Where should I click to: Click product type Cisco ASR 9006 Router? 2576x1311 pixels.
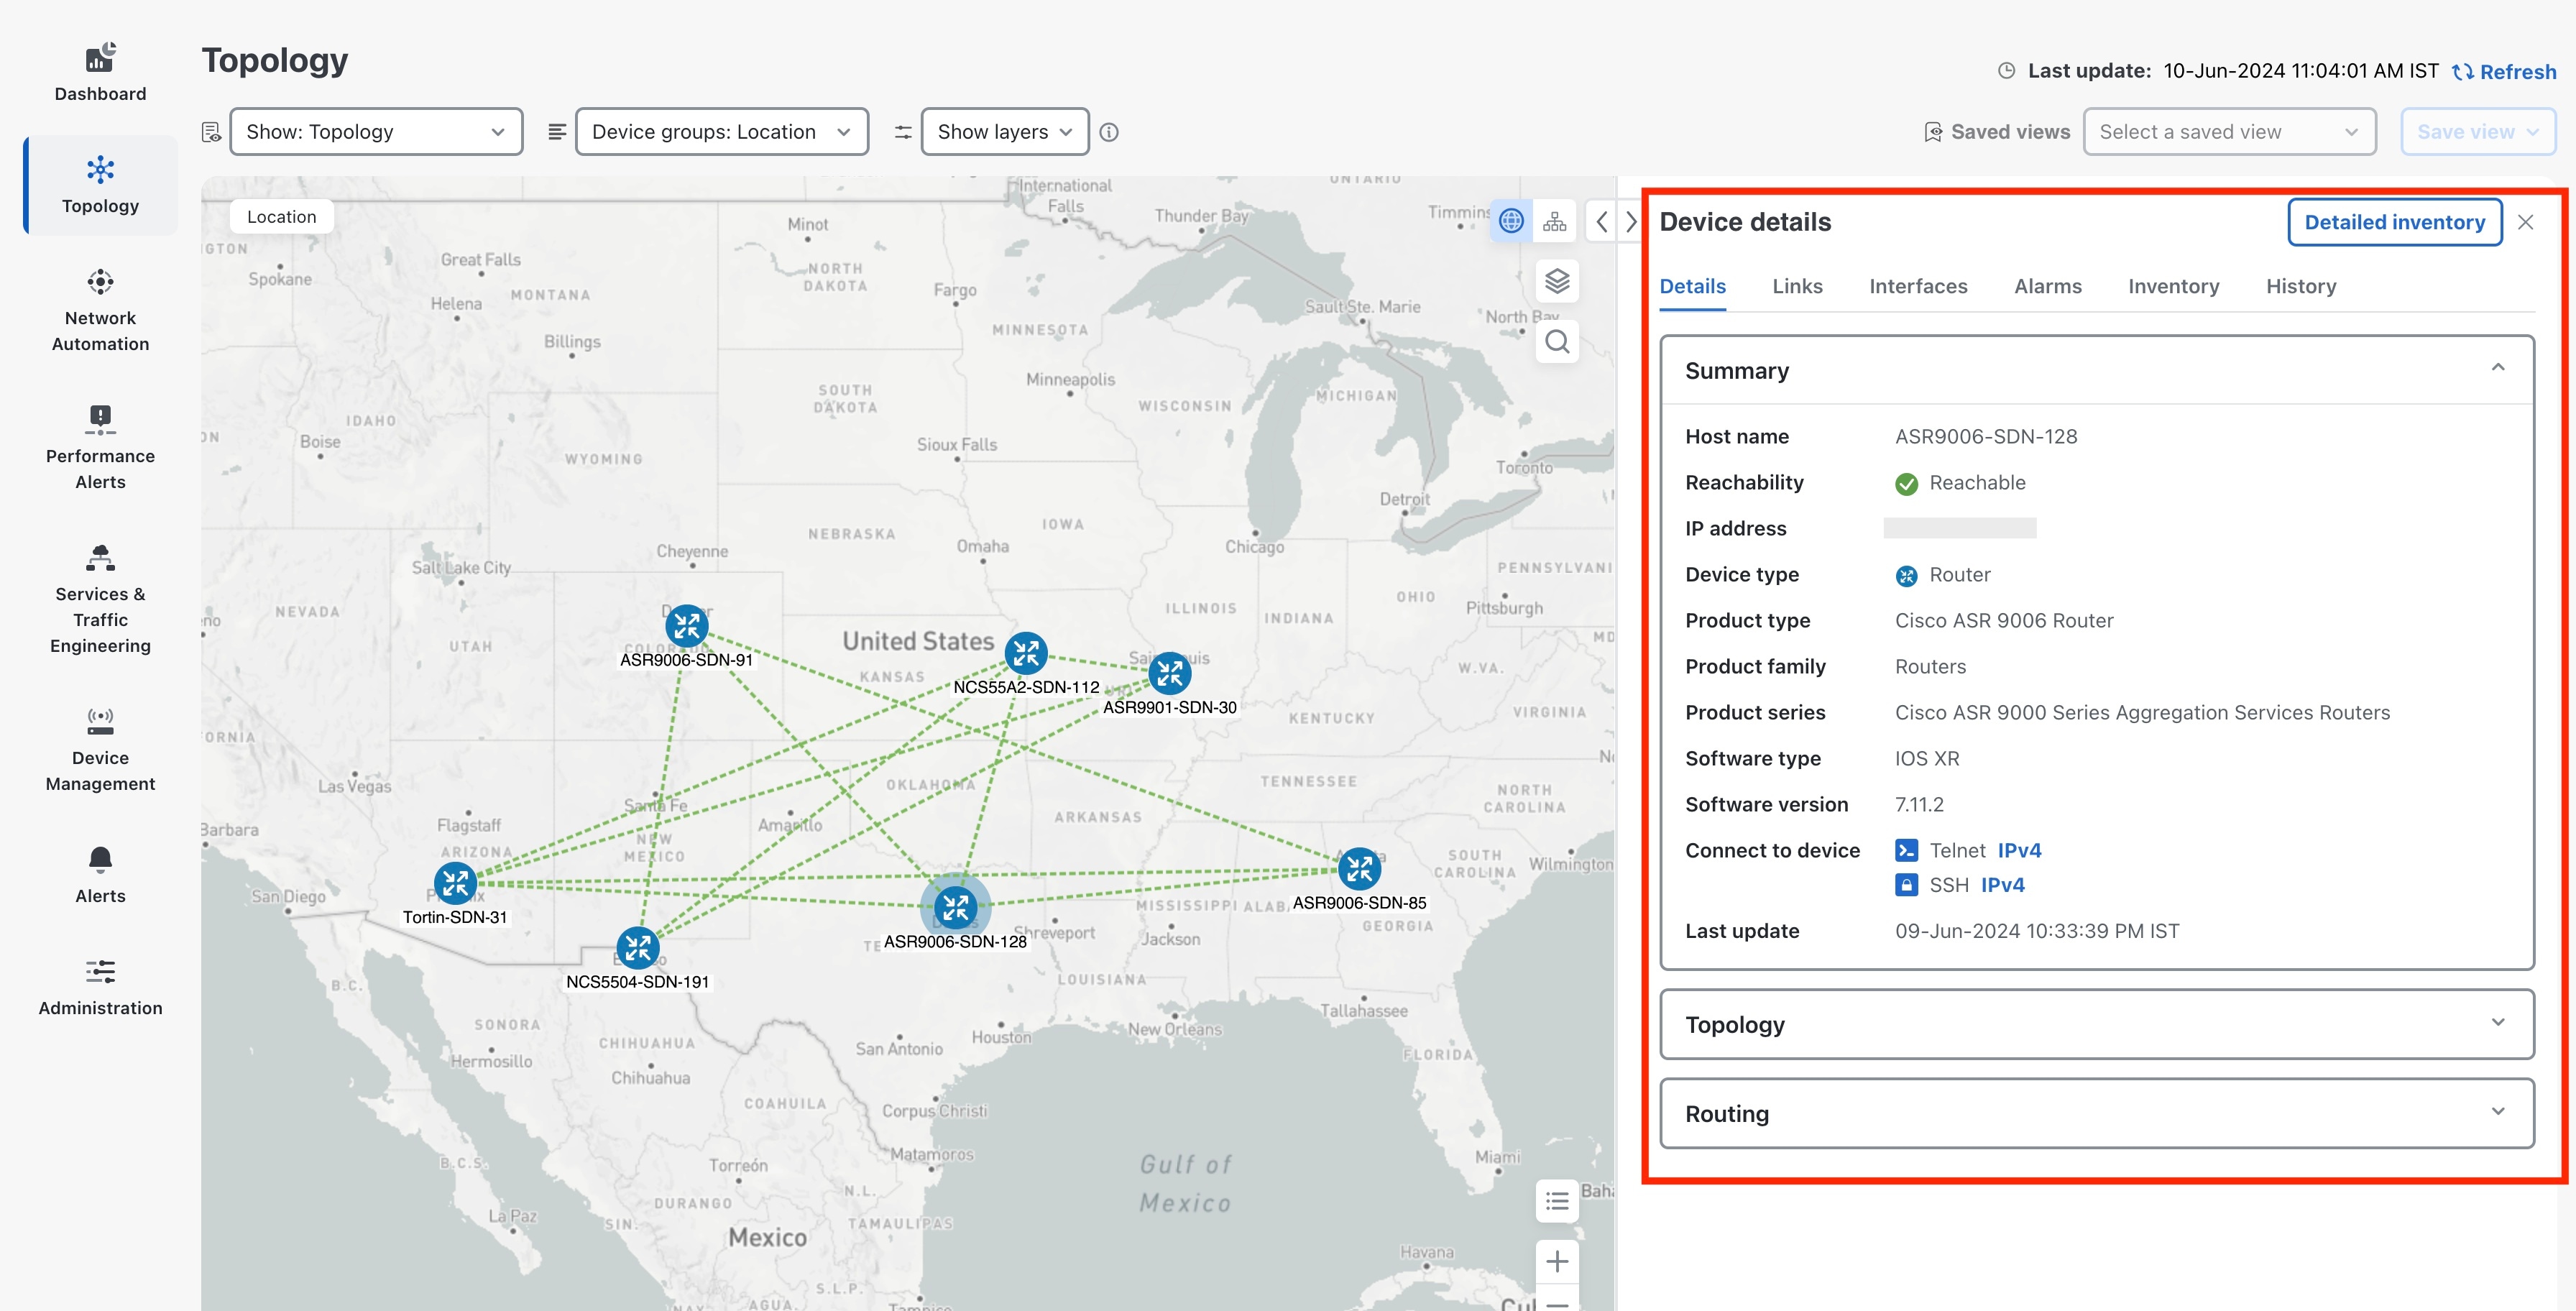point(2004,621)
